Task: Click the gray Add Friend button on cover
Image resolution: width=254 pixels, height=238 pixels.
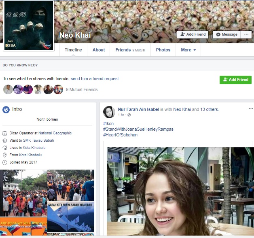Action: point(193,34)
